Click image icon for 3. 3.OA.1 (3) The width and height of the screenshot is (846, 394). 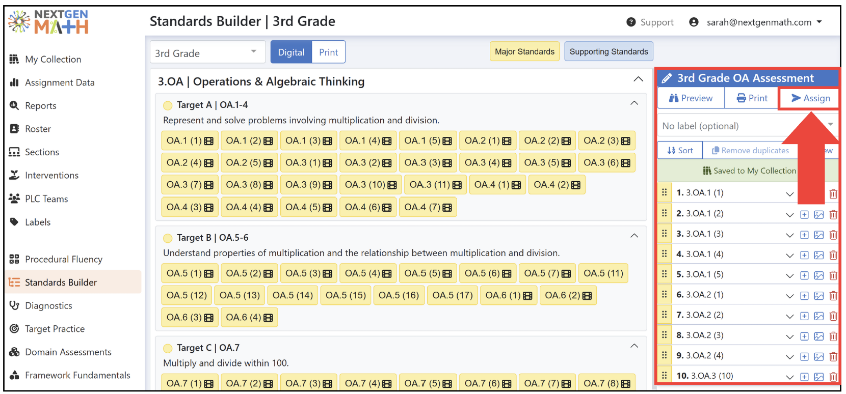pos(819,235)
